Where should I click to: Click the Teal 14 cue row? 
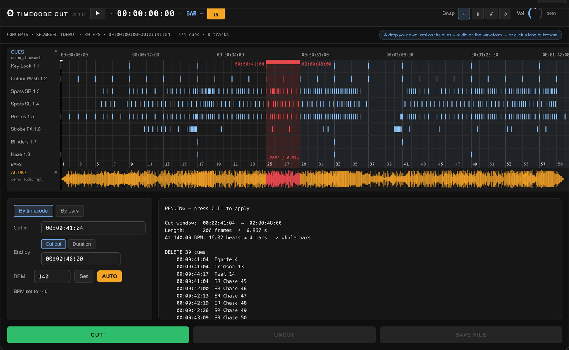point(206,274)
